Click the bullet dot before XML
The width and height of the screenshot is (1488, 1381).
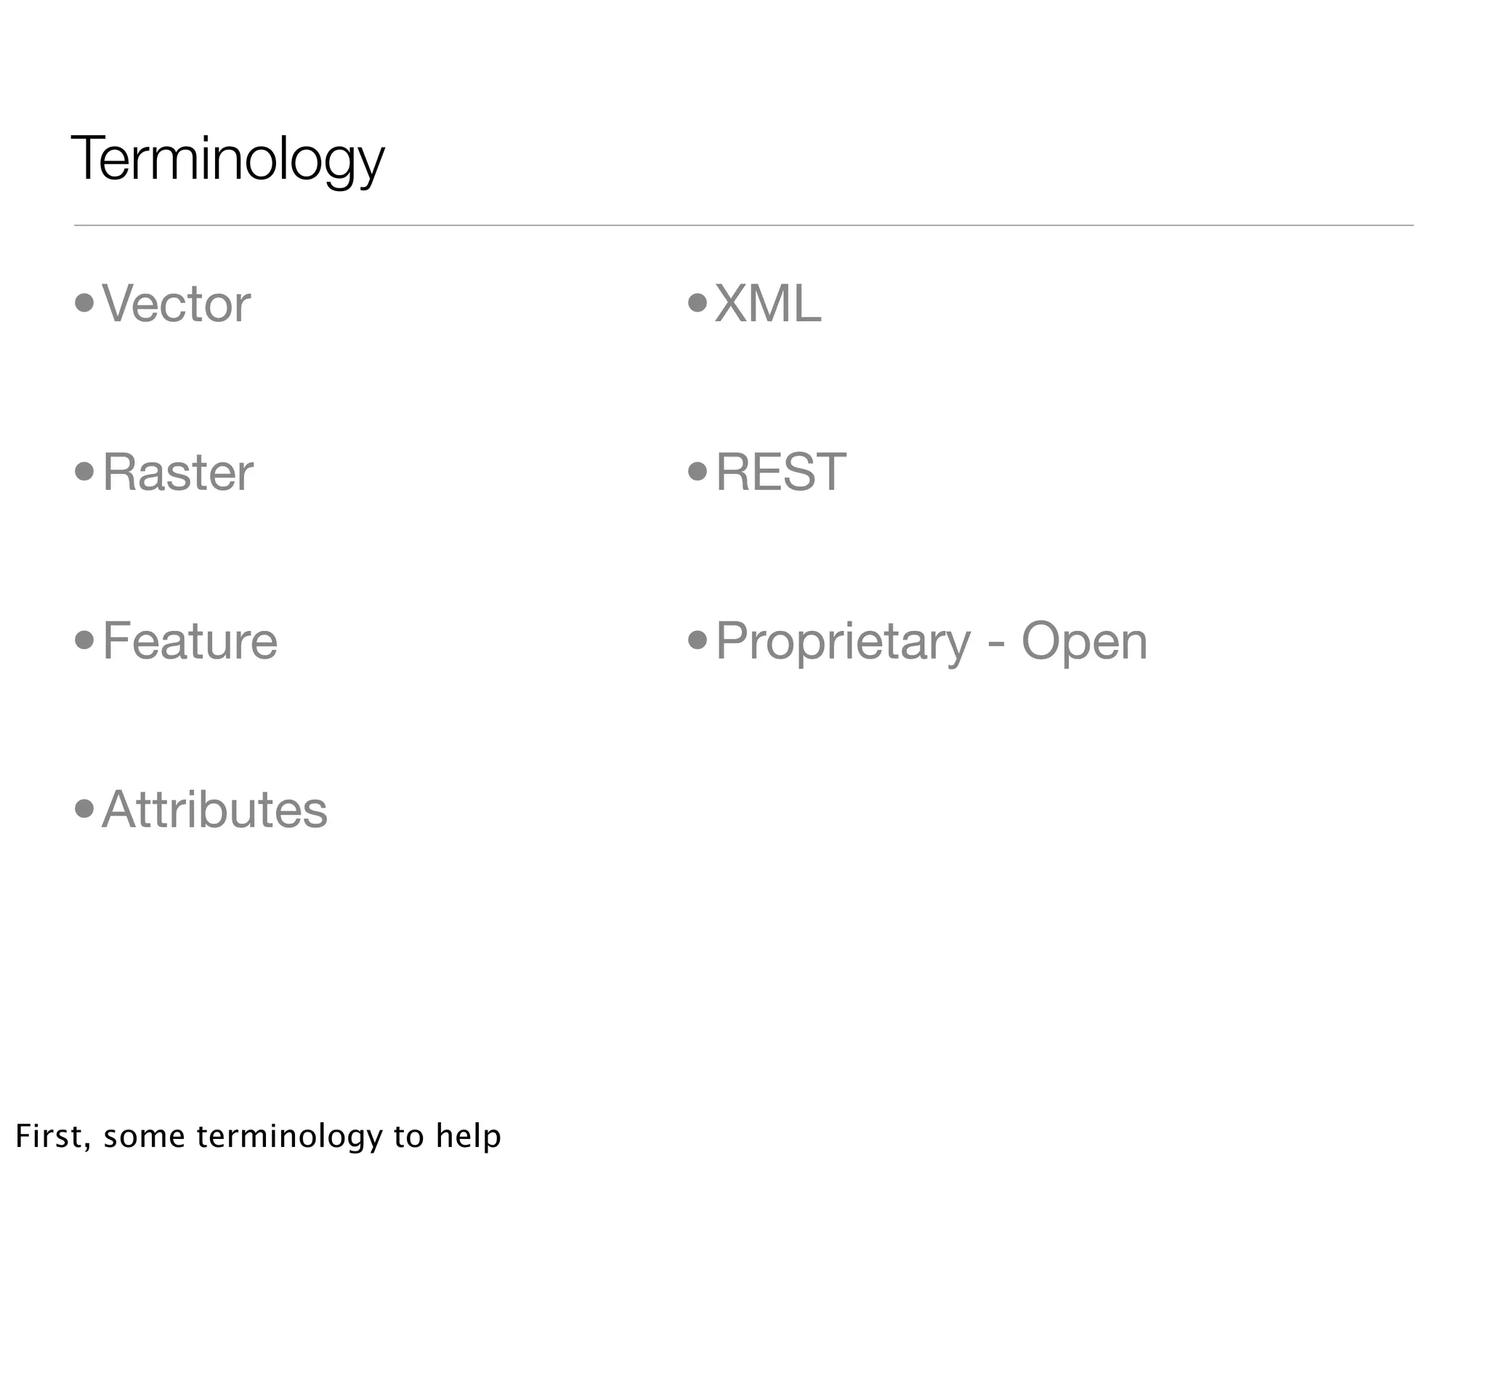coord(697,303)
